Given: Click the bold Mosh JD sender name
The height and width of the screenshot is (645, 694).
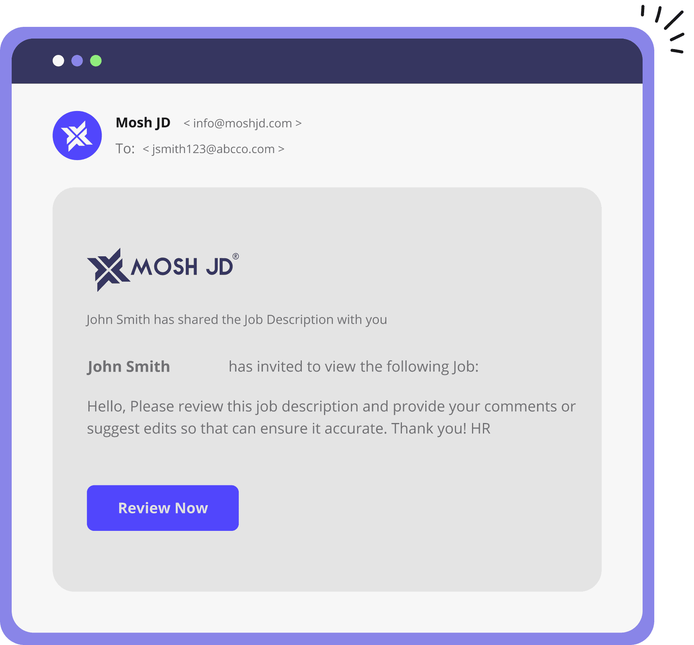Looking at the screenshot, I should click(x=143, y=123).
